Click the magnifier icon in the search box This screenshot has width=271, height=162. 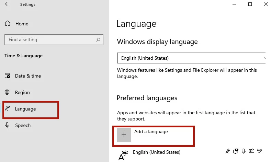tap(98, 40)
